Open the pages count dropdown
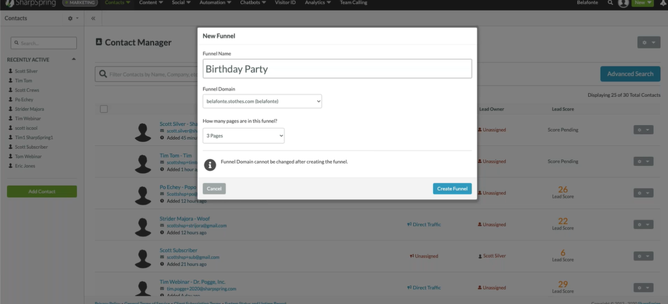 pyautogui.click(x=243, y=136)
